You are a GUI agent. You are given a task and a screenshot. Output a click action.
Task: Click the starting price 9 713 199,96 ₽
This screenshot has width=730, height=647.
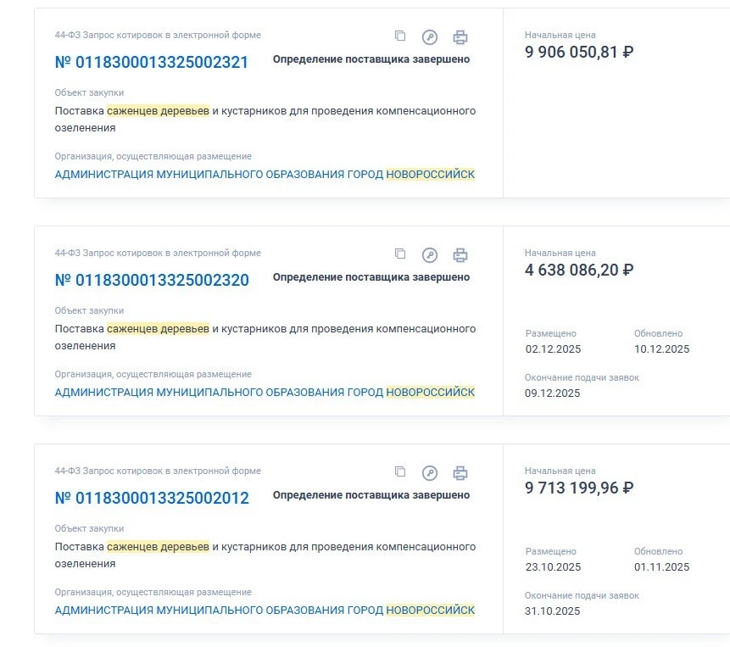click(579, 488)
